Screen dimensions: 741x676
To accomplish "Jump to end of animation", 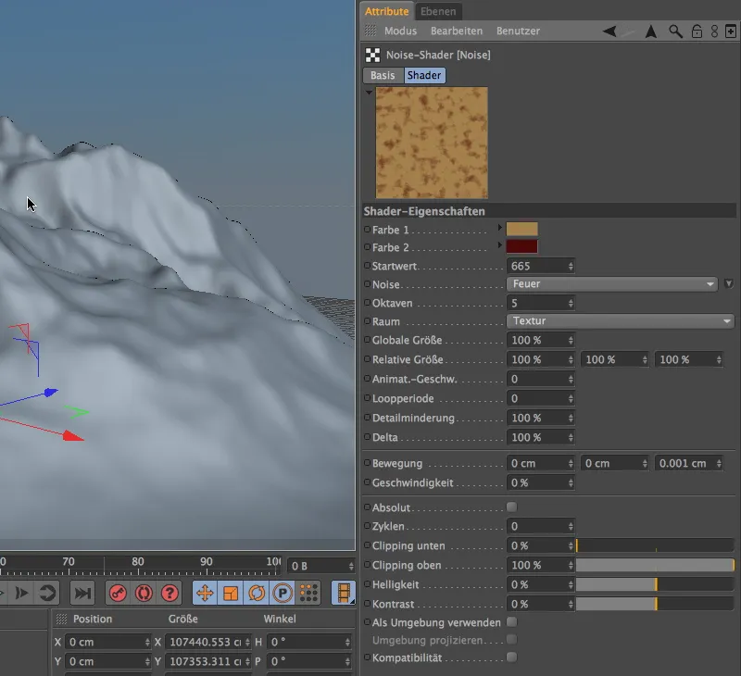I will click(82, 593).
